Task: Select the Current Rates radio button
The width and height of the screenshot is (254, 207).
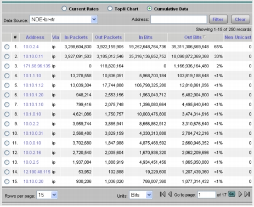Action: coord(64,8)
